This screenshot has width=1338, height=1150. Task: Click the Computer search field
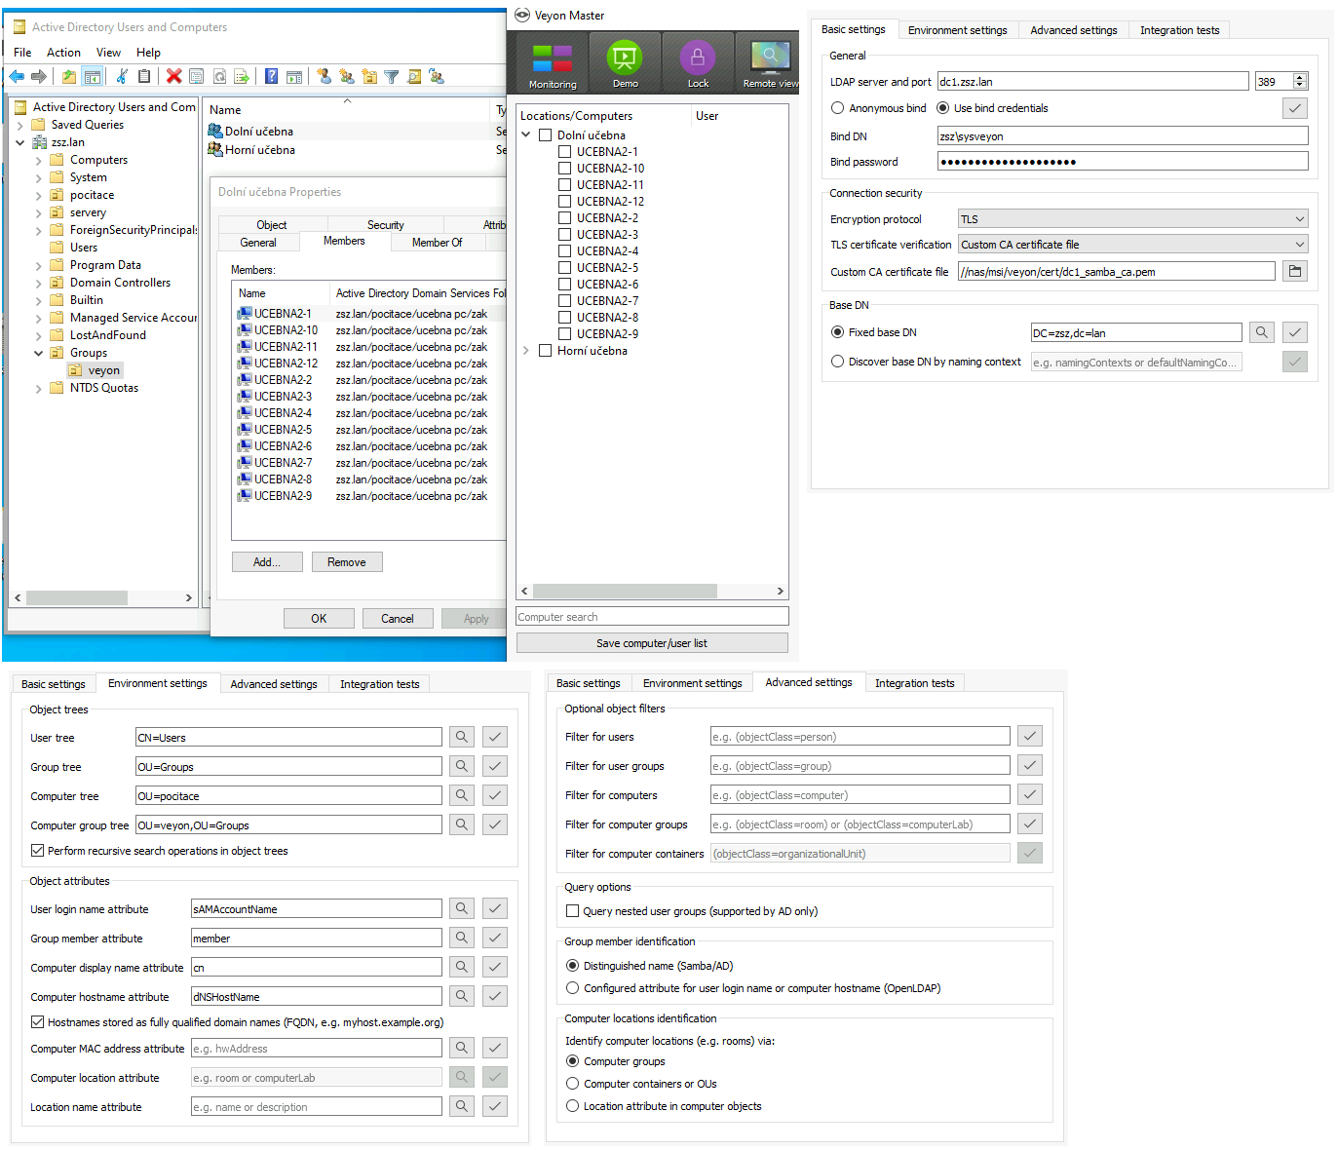click(x=652, y=617)
